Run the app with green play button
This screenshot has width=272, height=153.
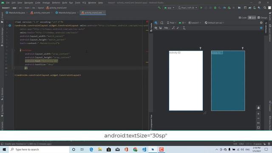201,8
